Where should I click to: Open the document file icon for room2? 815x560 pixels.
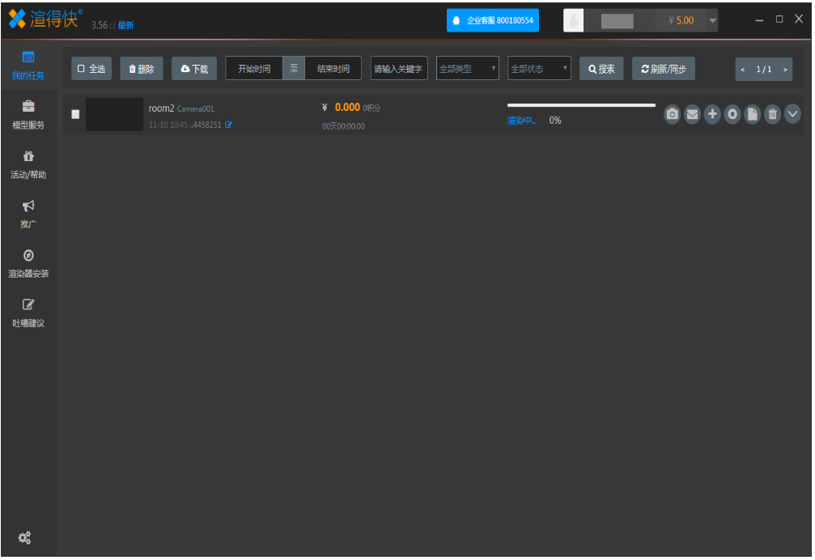[x=753, y=115]
